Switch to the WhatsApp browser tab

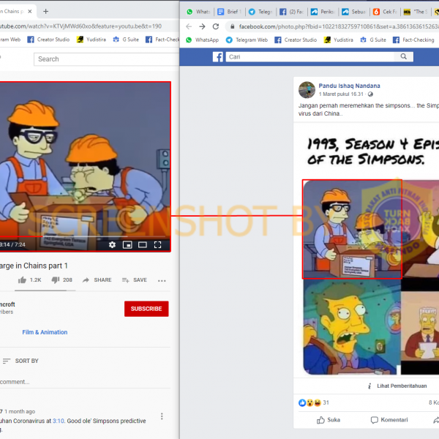[198, 12]
